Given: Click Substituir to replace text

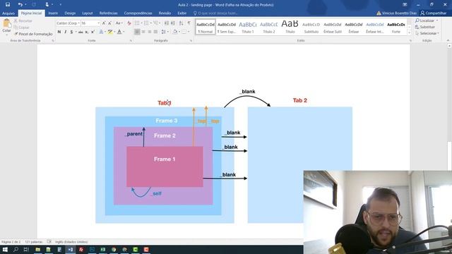Looking at the screenshot, I should tap(425, 27).
